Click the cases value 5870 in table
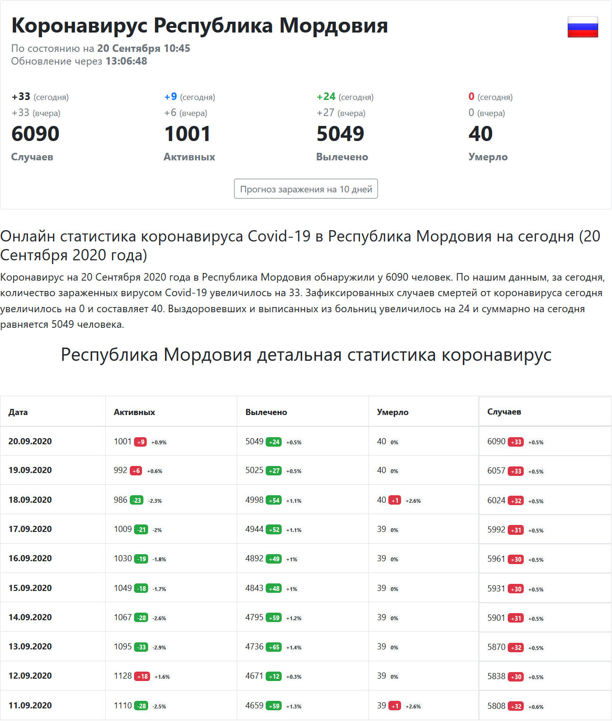 tap(496, 647)
